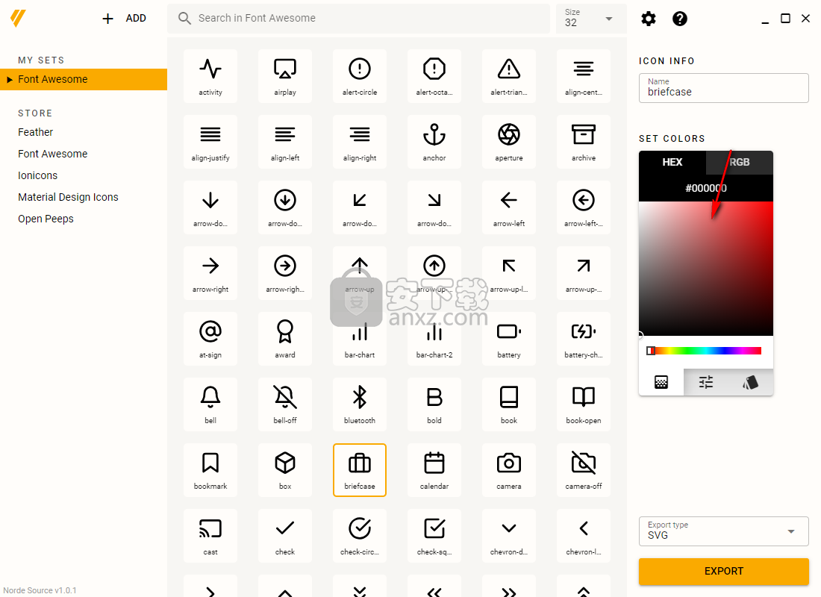The width and height of the screenshot is (821, 597).
Task: Select the book-open icon
Action: coord(584,404)
